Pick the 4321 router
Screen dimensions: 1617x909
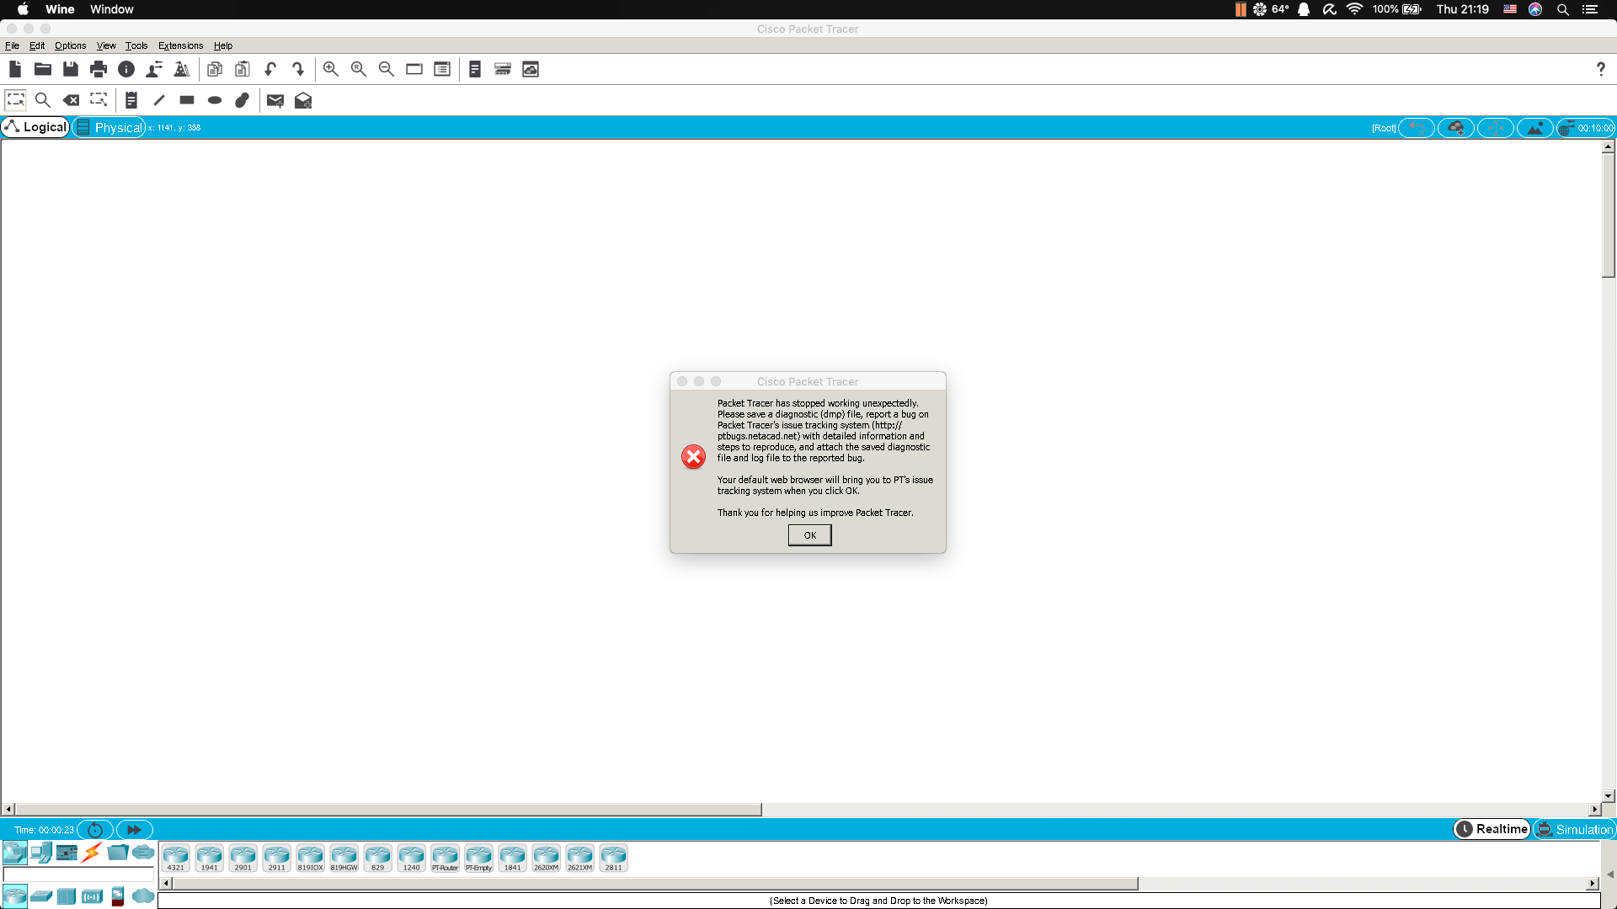[x=175, y=858]
